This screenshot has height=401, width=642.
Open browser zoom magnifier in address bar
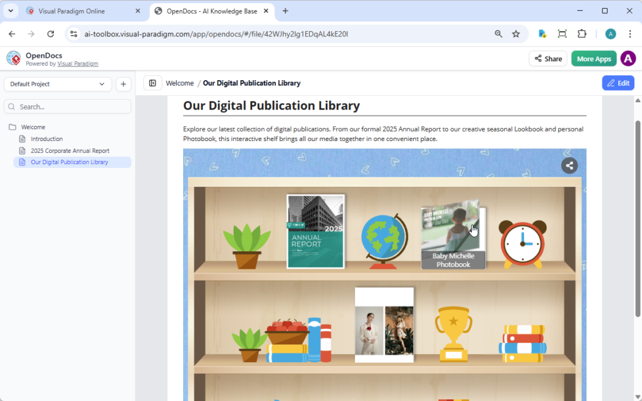click(x=498, y=34)
